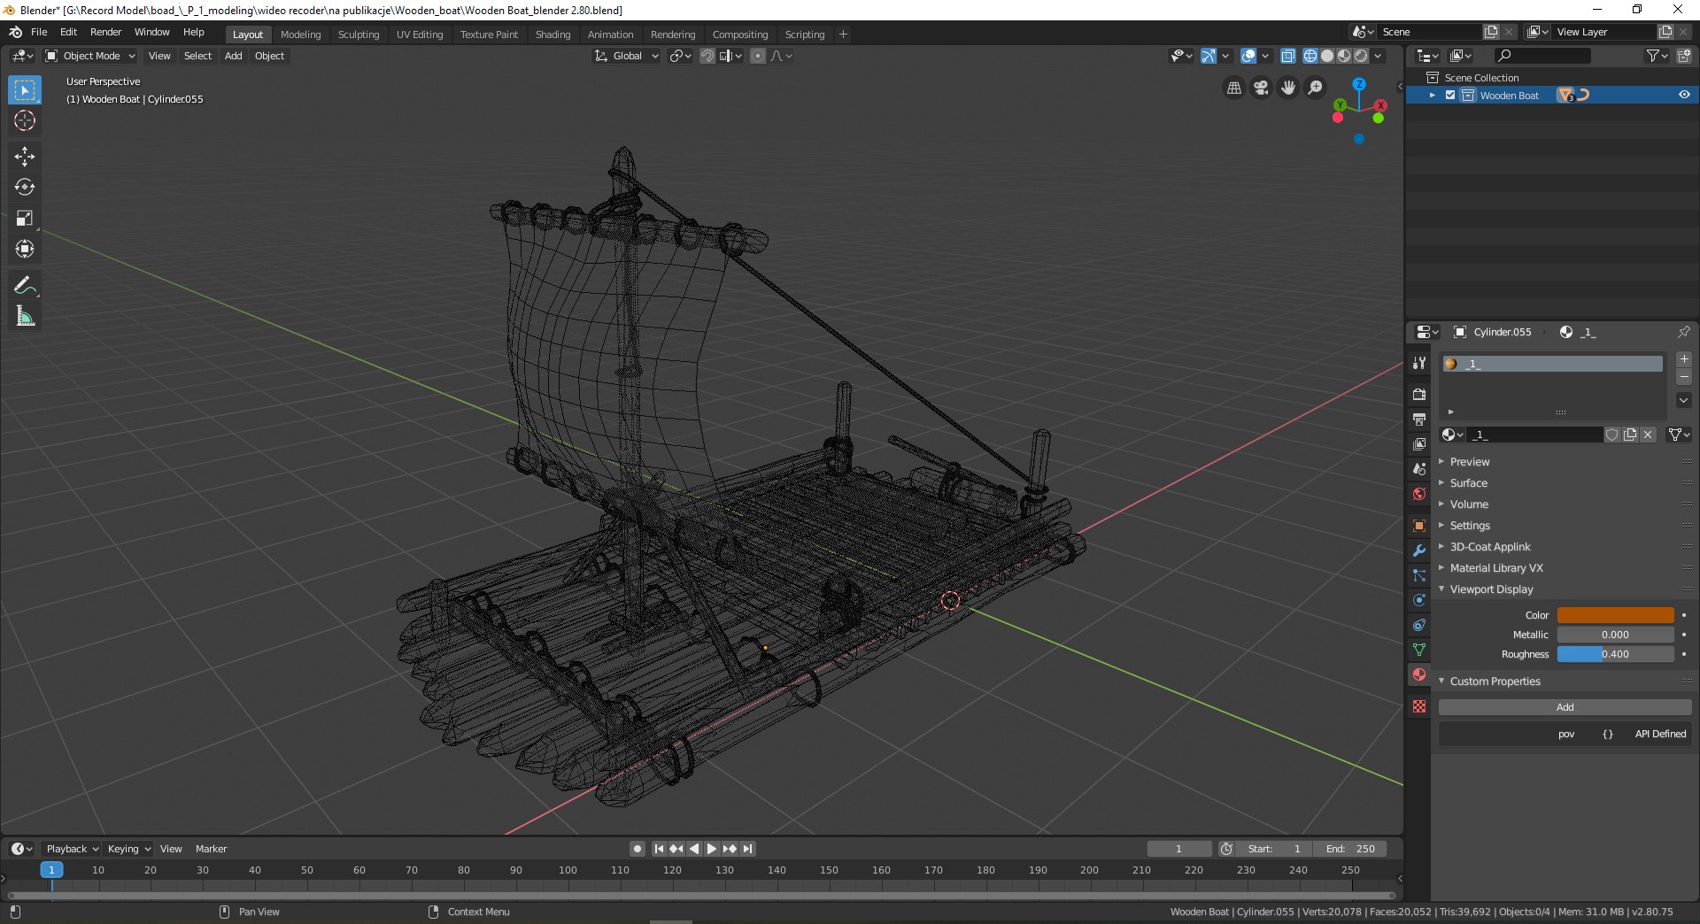
Task: Click the viewport display Color swatch
Action: click(x=1615, y=615)
